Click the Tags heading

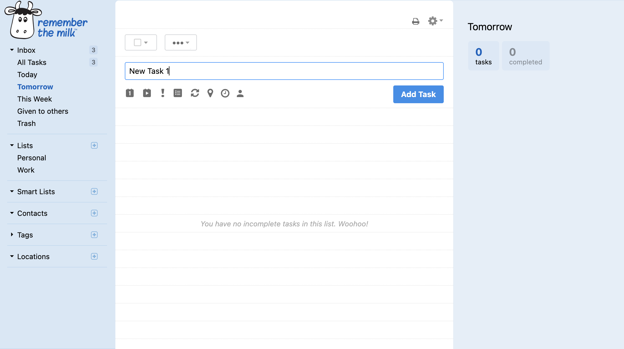pos(25,235)
